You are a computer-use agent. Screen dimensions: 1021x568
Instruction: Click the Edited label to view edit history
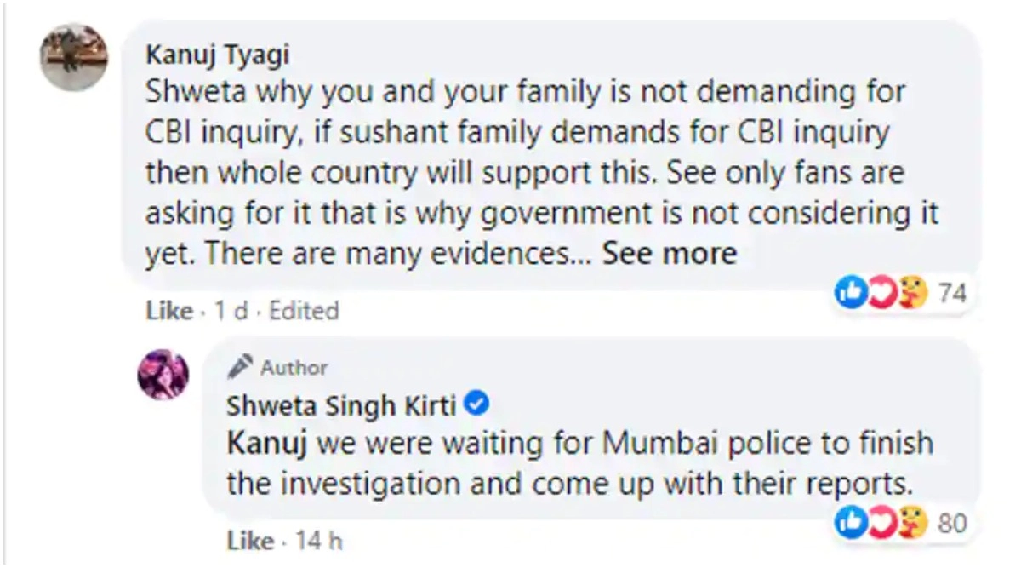pos(304,312)
